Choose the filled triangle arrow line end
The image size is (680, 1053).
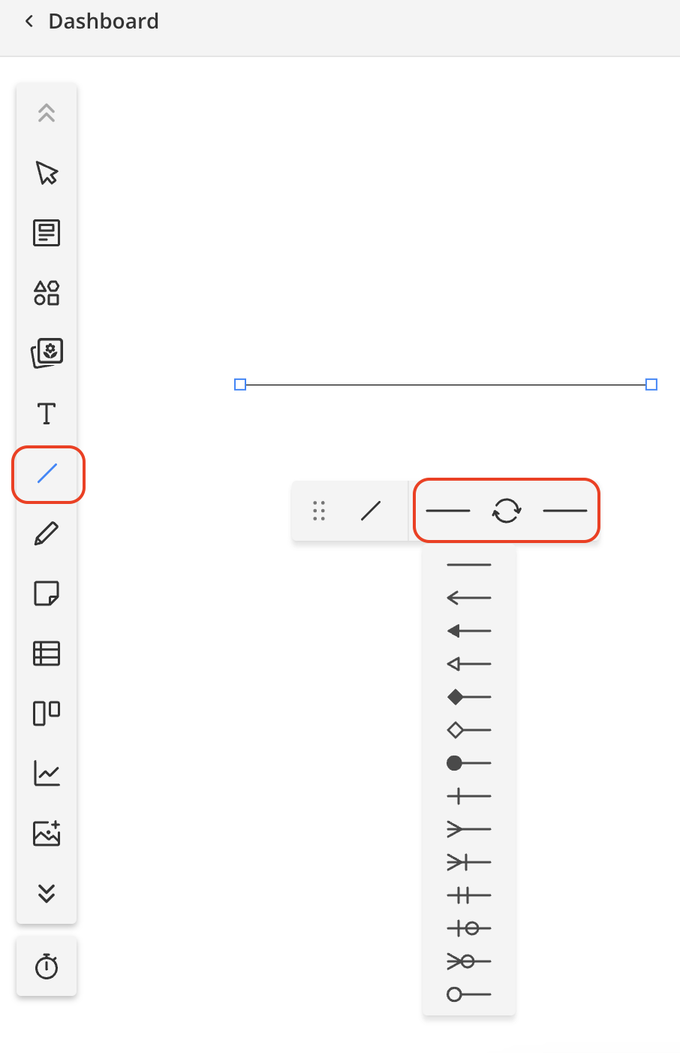pyautogui.click(x=469, y=631)
